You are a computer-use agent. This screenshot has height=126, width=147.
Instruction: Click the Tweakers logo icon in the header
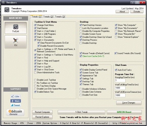(7, 10)
